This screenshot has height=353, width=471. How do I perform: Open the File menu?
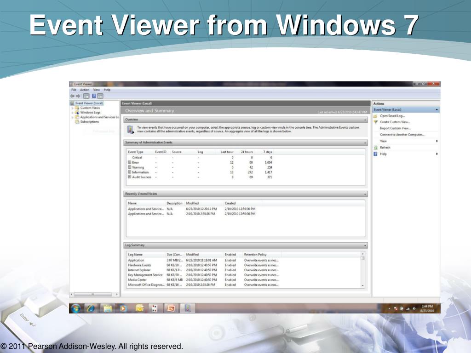point(74,90)
